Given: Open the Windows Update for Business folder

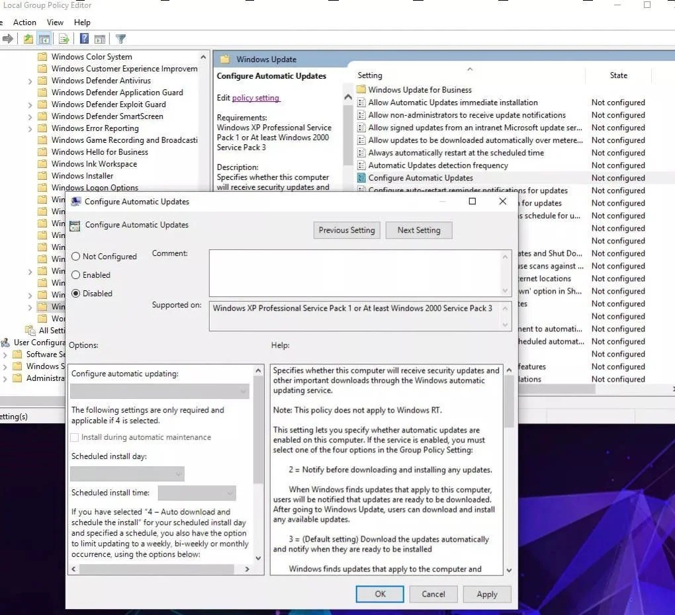Looking at the screenshot, I should (x=420, y=89).
